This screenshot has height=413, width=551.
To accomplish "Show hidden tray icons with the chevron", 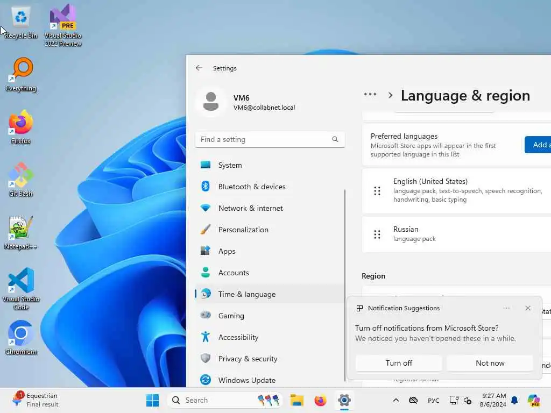I will click(x=395, y=400).
